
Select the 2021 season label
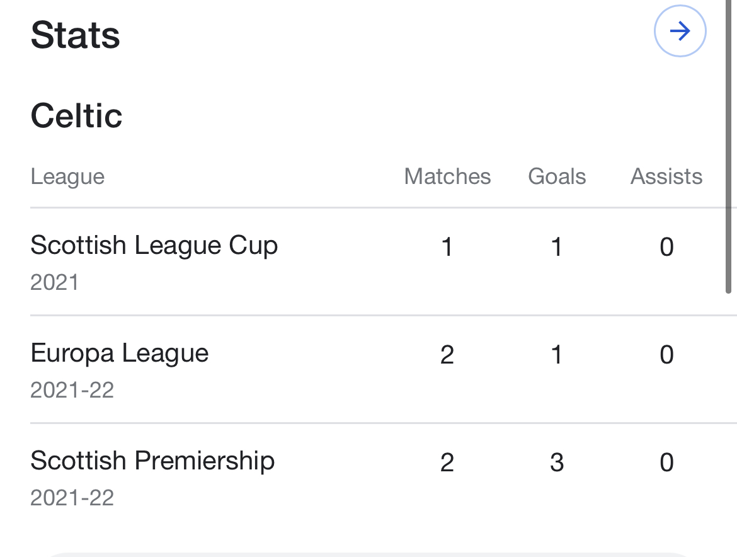coord(55,282)
